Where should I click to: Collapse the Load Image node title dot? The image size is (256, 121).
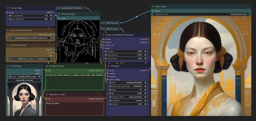(x=8, y=66)
